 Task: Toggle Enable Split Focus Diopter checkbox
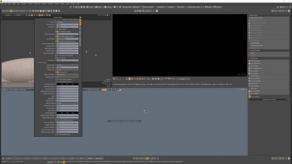point(57,120)
